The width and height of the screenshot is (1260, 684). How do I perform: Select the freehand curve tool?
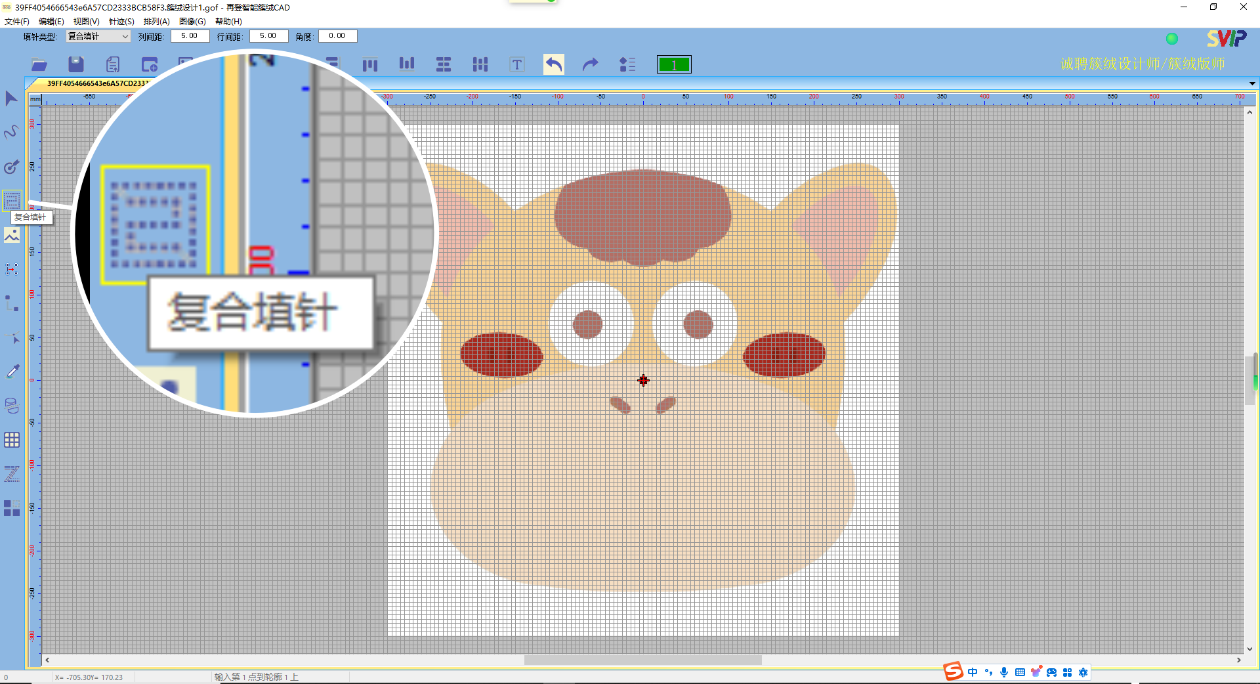pyautogui.click(x=11, y=132)
